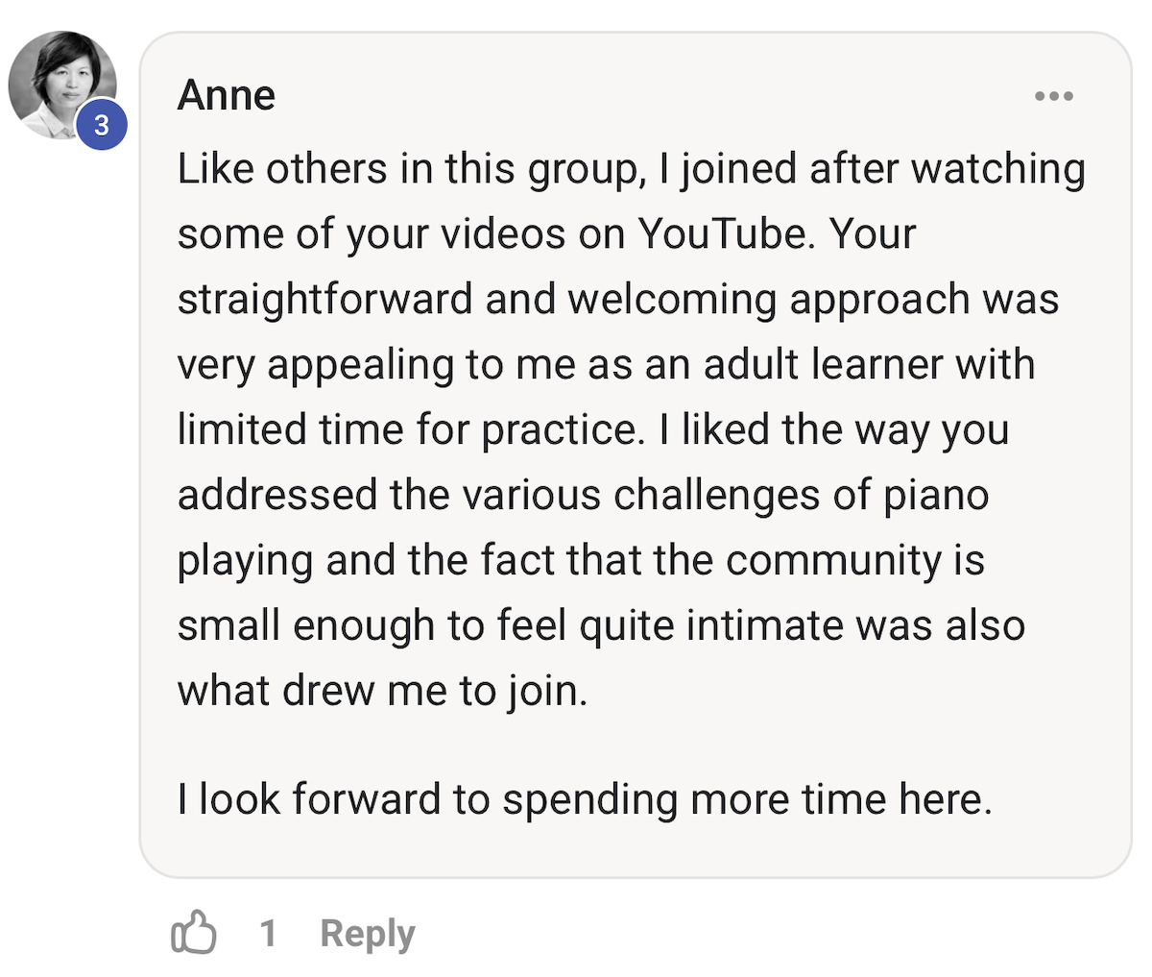The width and height of the screenshot is (1152, 977).
Task: Open Anne's profile via her name
Action: (x=227, y=95)
